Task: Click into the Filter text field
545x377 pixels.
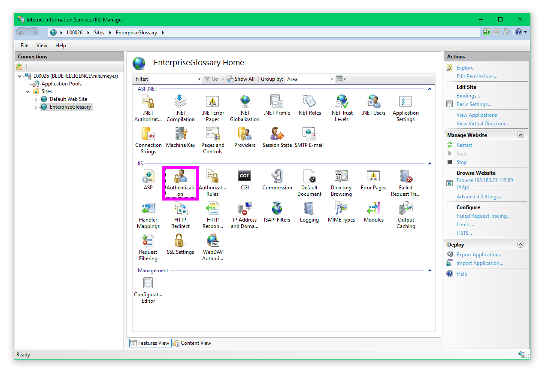Action: click(x=173, y=79)
